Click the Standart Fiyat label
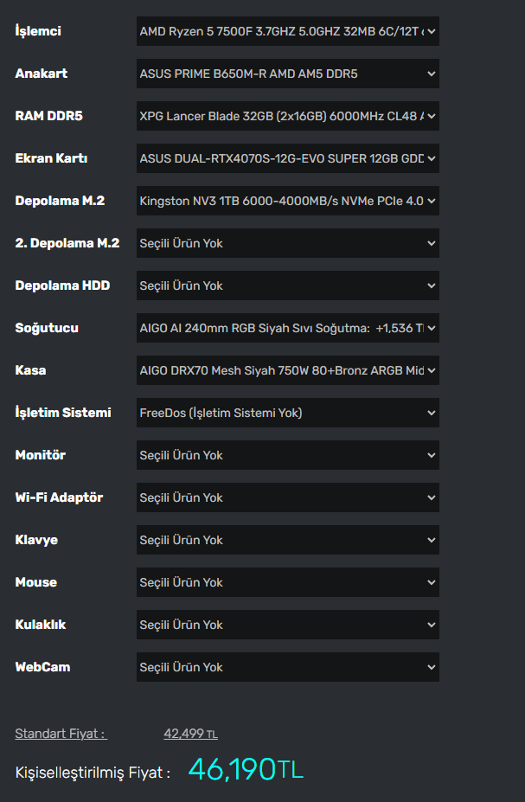This screenshot has width=525, height=802. click(x=61, y=735)
